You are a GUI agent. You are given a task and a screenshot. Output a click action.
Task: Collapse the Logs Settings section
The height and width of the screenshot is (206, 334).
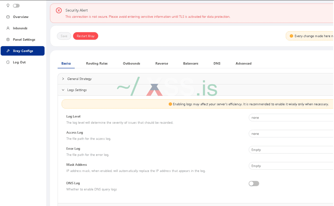click(195, 90)
